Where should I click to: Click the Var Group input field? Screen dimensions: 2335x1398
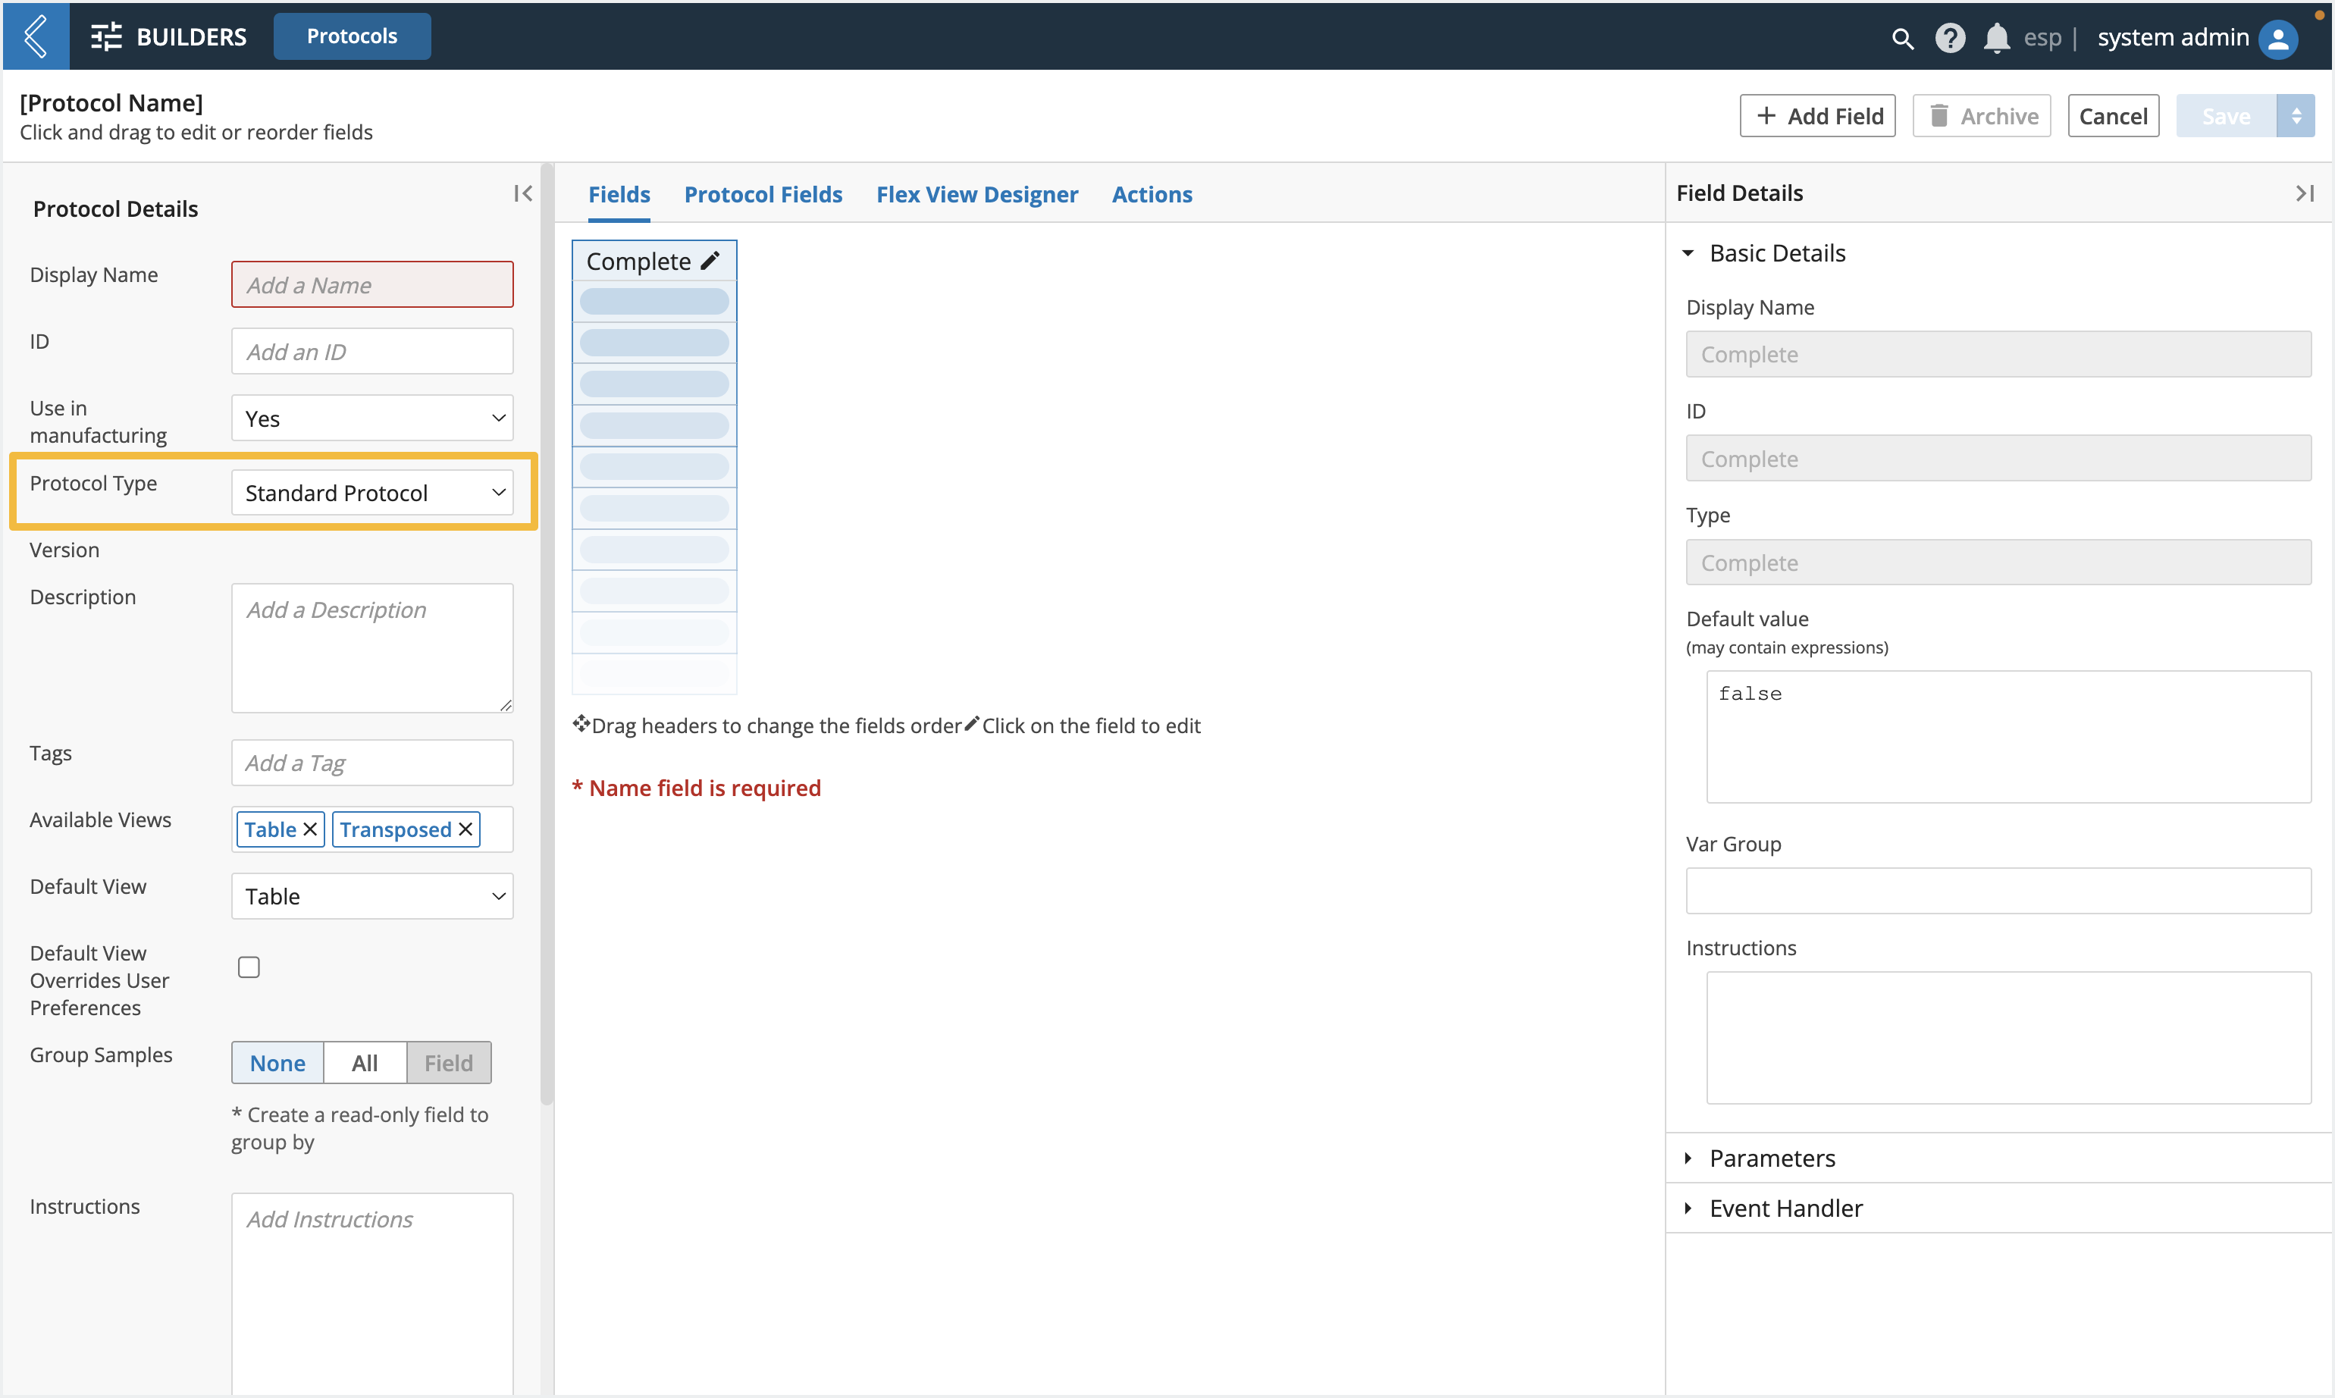(1998, 890)
